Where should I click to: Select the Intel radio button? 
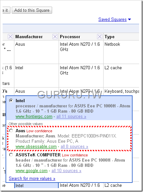11,101
